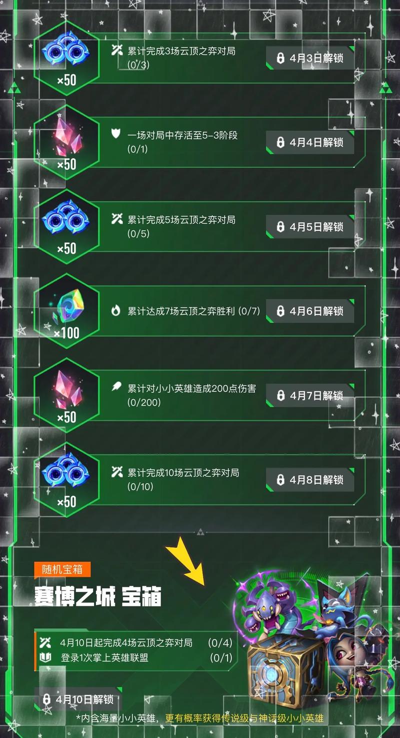Tap the flame icon beside 累计达成7场云顶之弈胜利
The image size is (400, 738).
116,311
